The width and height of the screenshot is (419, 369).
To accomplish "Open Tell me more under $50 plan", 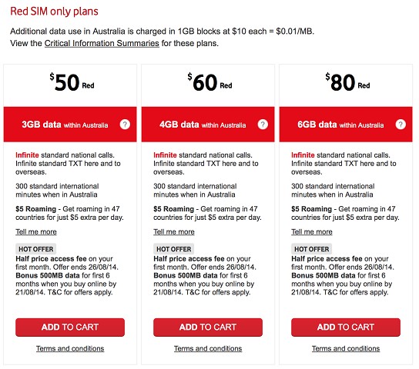I will (36, 231).
